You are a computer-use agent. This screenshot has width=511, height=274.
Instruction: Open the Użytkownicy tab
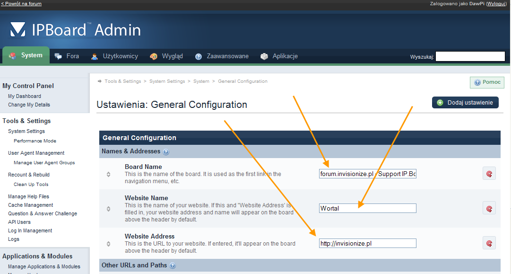point(114,56)
